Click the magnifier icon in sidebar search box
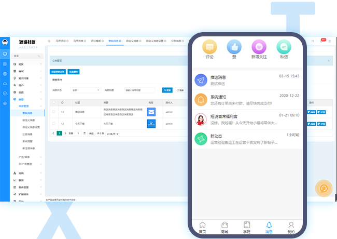 39,56
